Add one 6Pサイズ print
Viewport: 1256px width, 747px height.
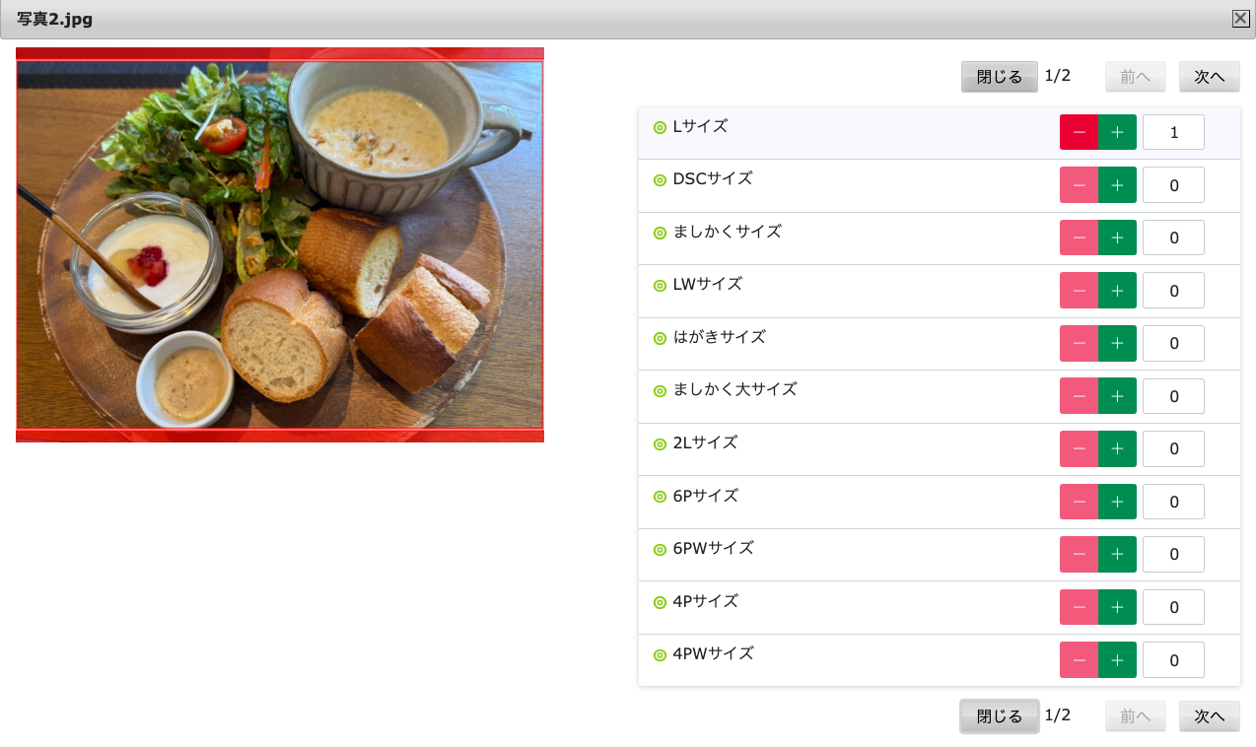[1117, 502]
